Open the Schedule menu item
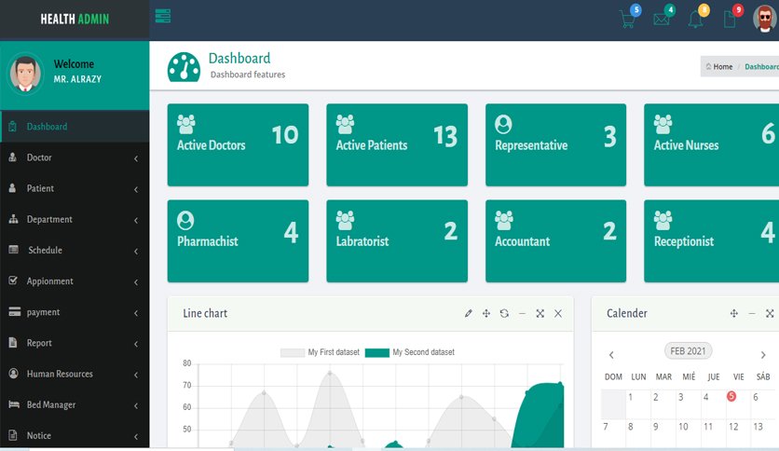The width and height of the screenshot is (779, 451). [x=75, y=250]
